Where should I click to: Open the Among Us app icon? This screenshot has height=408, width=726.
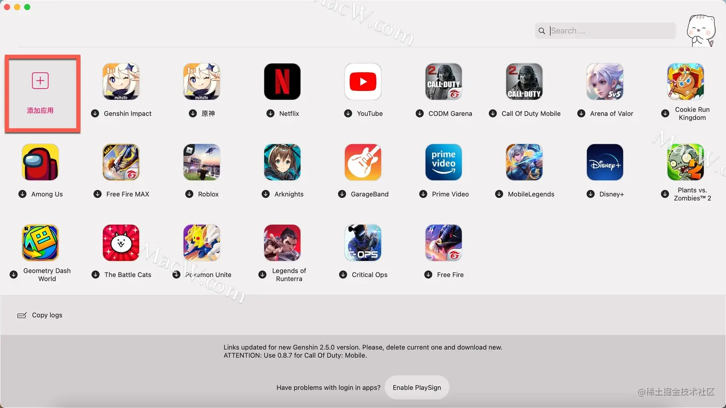click(x=40, y=162)
